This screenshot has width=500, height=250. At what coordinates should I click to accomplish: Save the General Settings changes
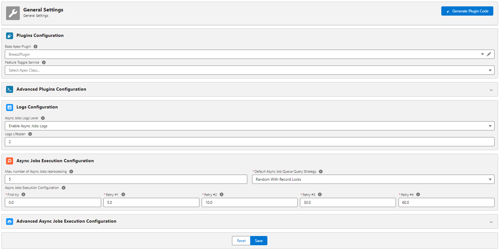pyautogui.click(x=258, y=240)
